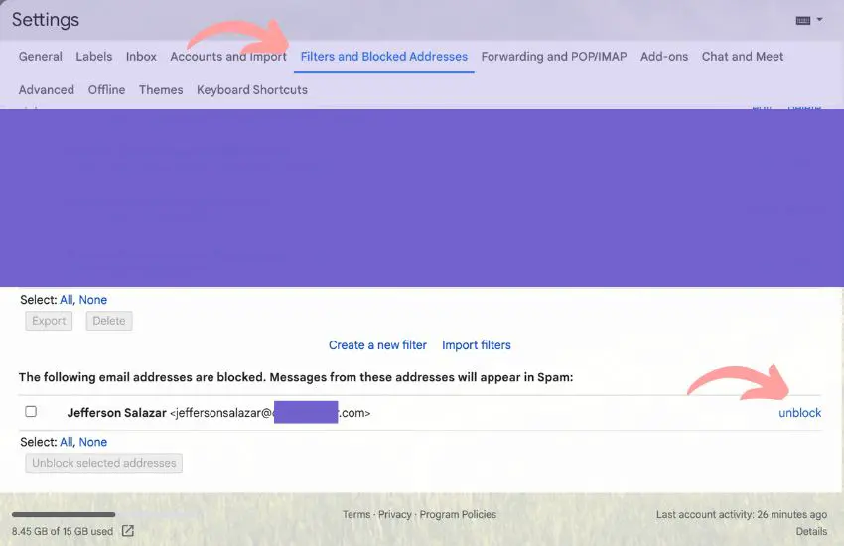Image resolution: width=844 pixels, height=546 pixels.
Task: Open the Labels settings tab
Action: (94, 56)
